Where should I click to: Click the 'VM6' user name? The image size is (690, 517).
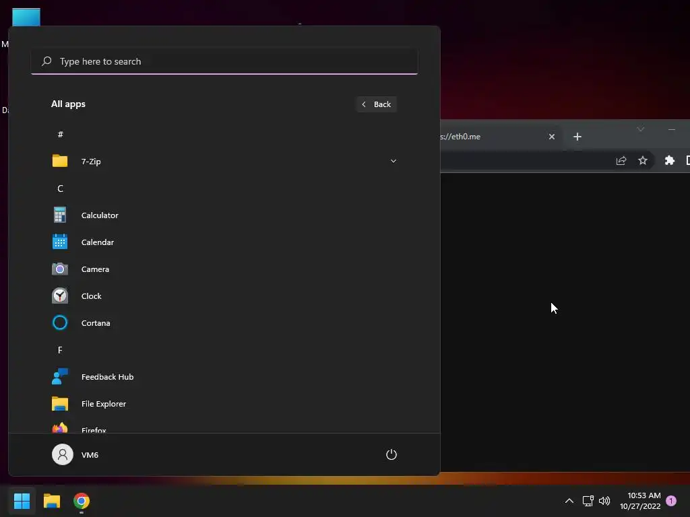90,454
